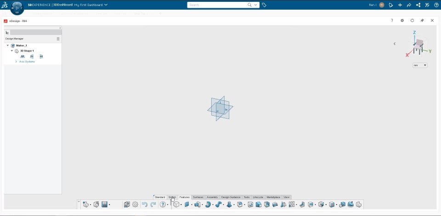Switch to the Marketplace tab

coord(273,197)
